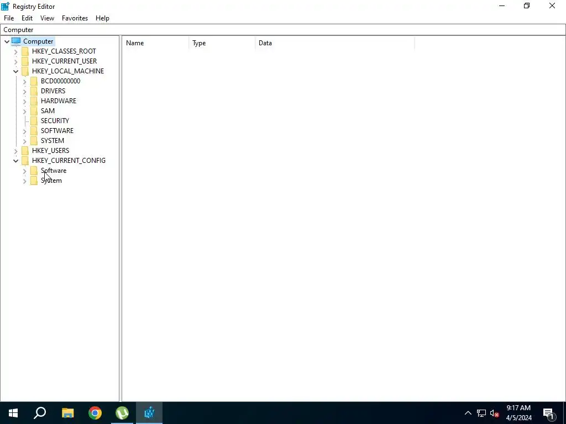Screen dimensions: 566x424
Task: Select the SAM key label
Action: [48, 110]
